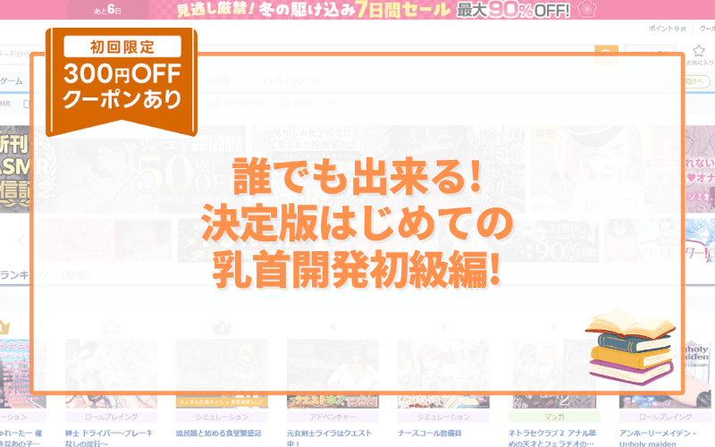Image resolution: width=715 pixels, height=447 pixels.
Task: Click the シミュレーション tag above ナースコール警備員
Action: coord(443,417)
